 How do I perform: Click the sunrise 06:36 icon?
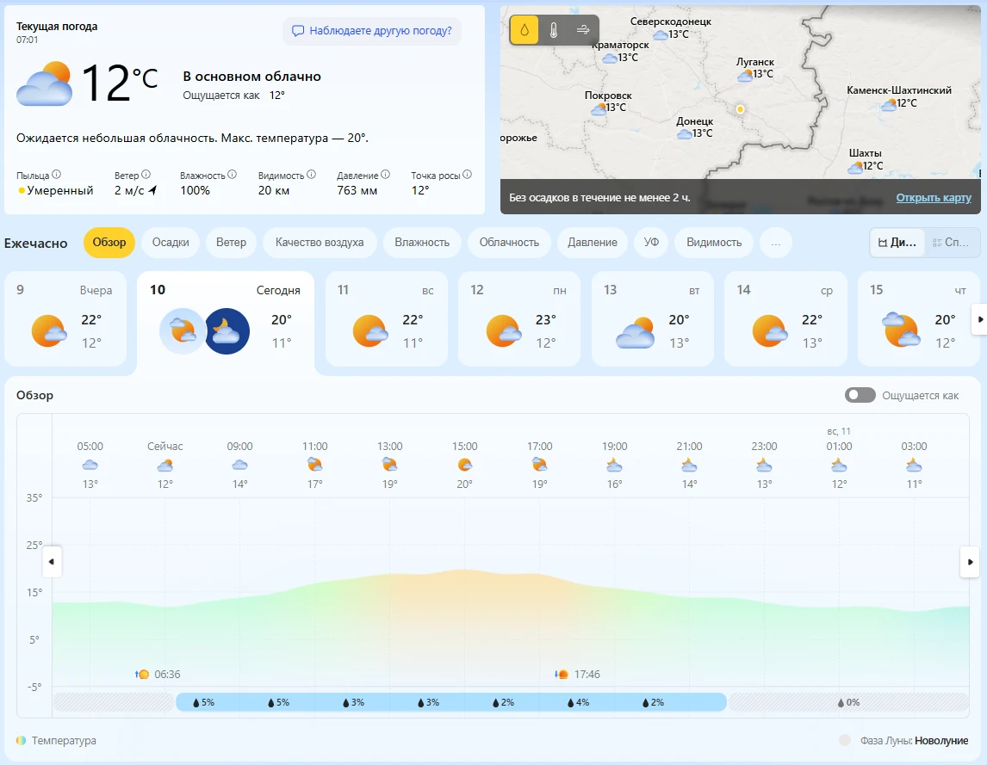[x=142, y=675]
